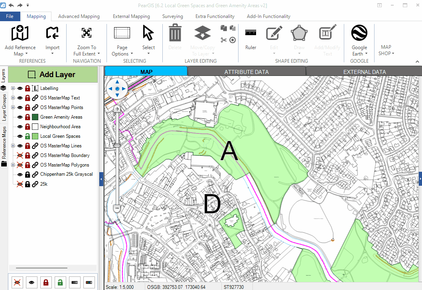
Task: Click the Move/Copy To Layer icon
Action: [x=202, y=33]
